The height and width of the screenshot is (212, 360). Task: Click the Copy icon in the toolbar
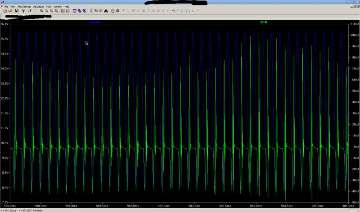96,11
